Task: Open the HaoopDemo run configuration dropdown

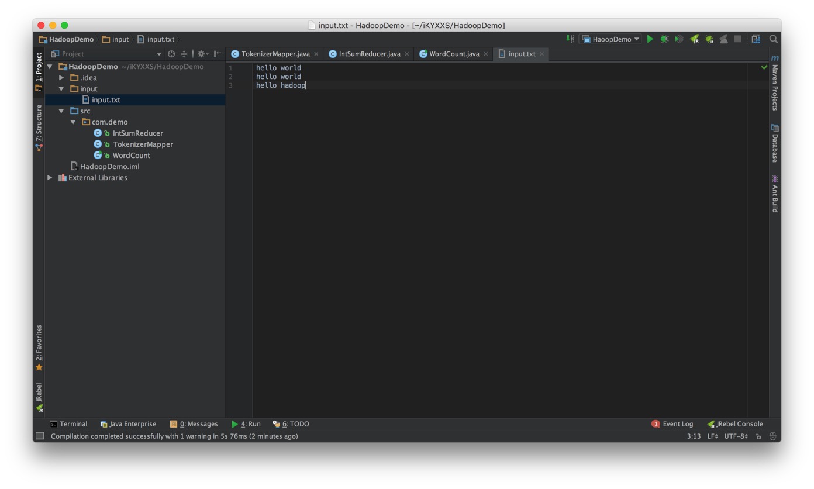Action: click(x=610, y=39)
